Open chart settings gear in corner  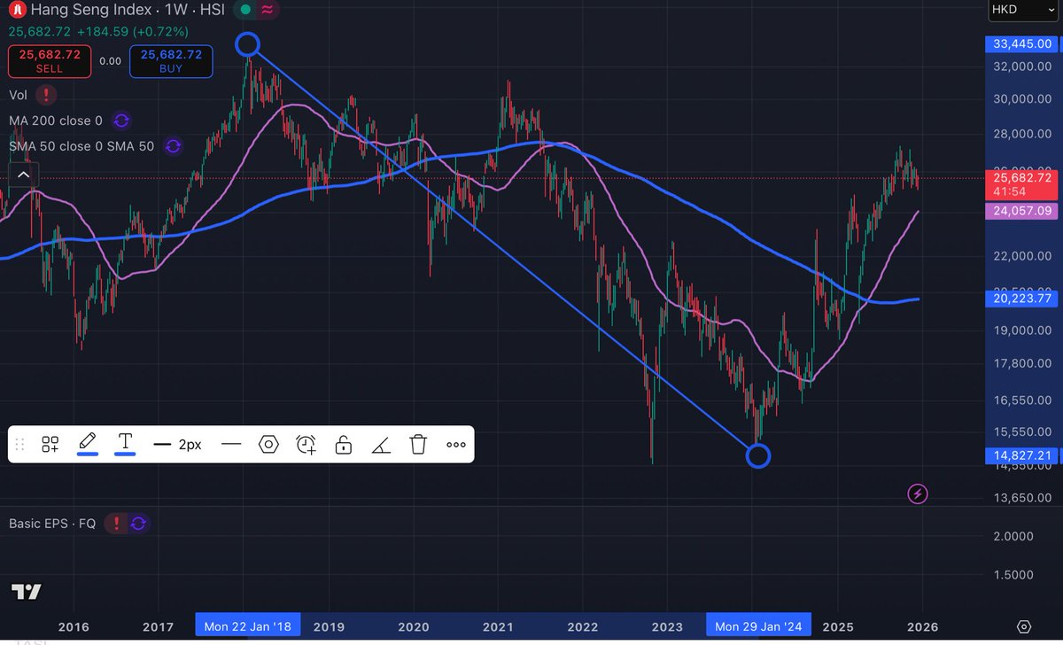pyautogui.click(x=1024, y=626)
